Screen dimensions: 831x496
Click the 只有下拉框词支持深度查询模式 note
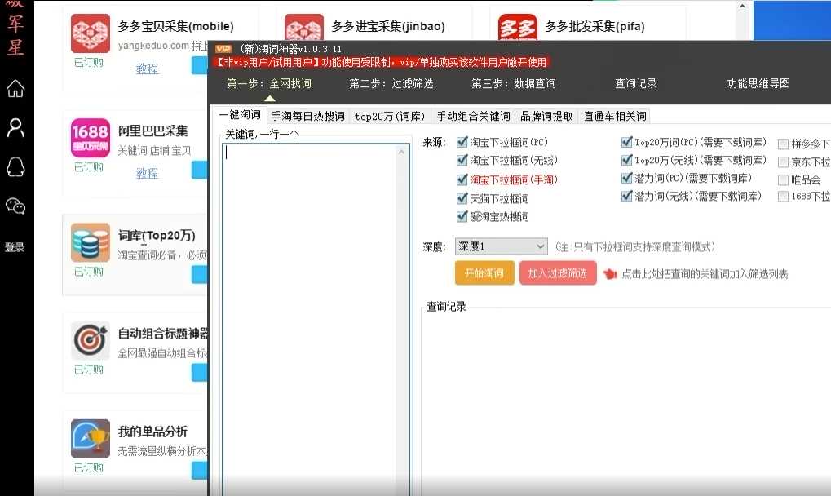(635, 247)
